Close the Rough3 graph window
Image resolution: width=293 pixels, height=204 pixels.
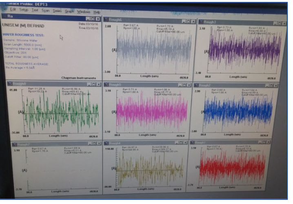284,24
